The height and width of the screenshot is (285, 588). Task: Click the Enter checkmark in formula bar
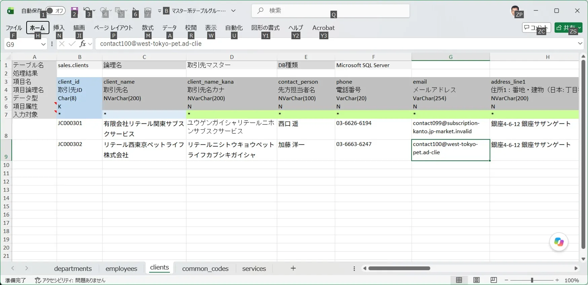pos(72,44)
